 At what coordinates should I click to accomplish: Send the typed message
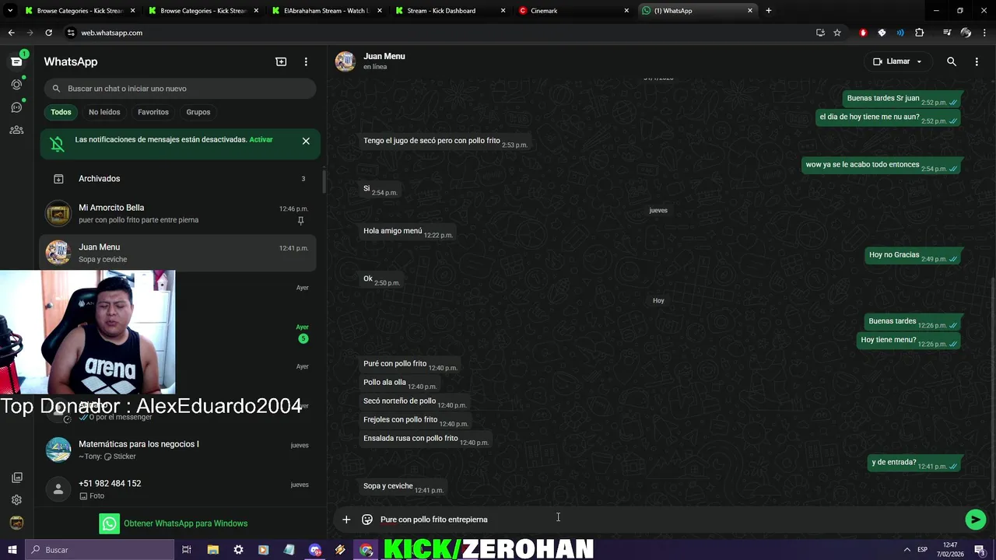click(x=975, y=520)
